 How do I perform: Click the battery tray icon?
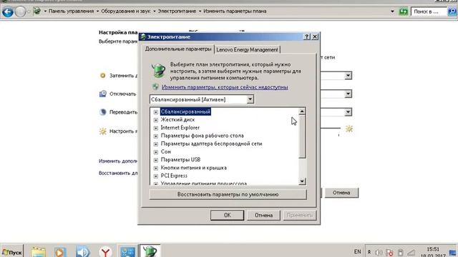(401, 252)
